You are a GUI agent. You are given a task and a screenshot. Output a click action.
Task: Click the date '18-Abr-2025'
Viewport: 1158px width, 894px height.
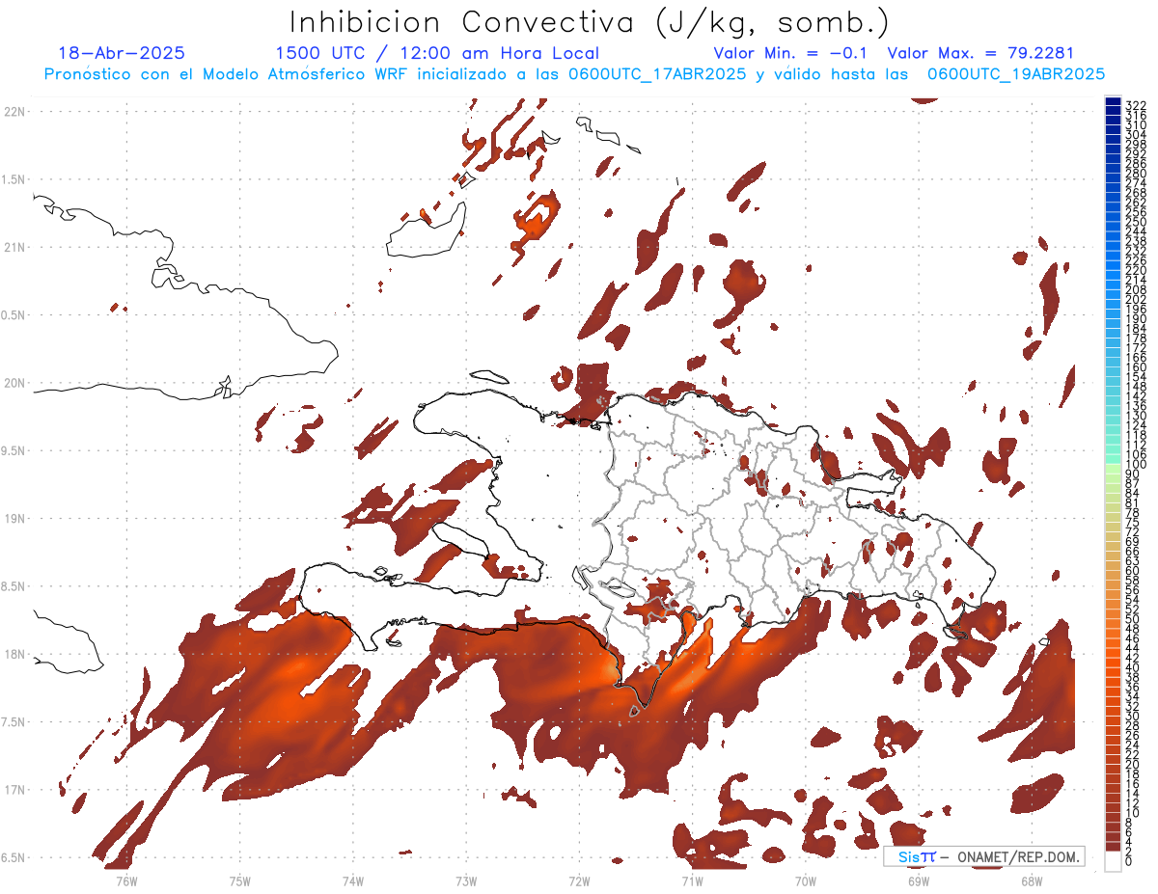point(122,53)
